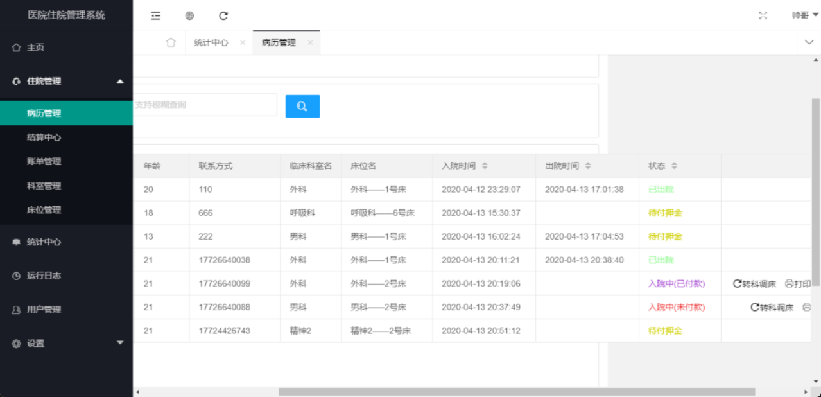
Task: Click the print icon in the 男科——2号床 row
Action: coord(807,308)
